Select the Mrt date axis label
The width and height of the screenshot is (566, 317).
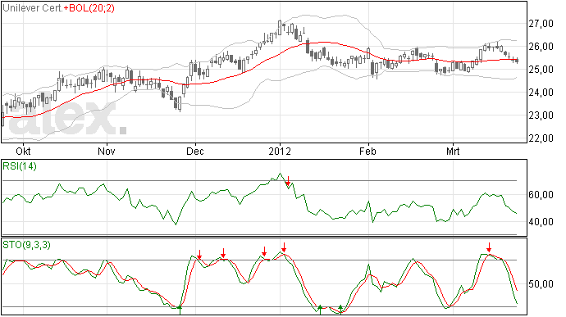pos(453,151)
